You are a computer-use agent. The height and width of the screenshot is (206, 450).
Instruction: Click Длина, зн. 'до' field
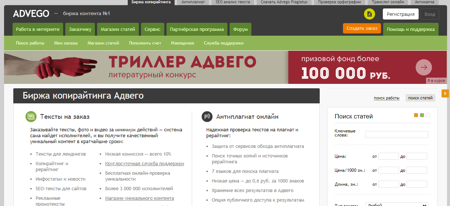(x=417, y=184)
